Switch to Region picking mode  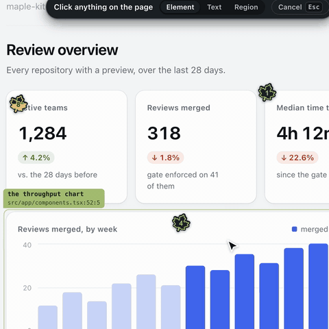246,7
